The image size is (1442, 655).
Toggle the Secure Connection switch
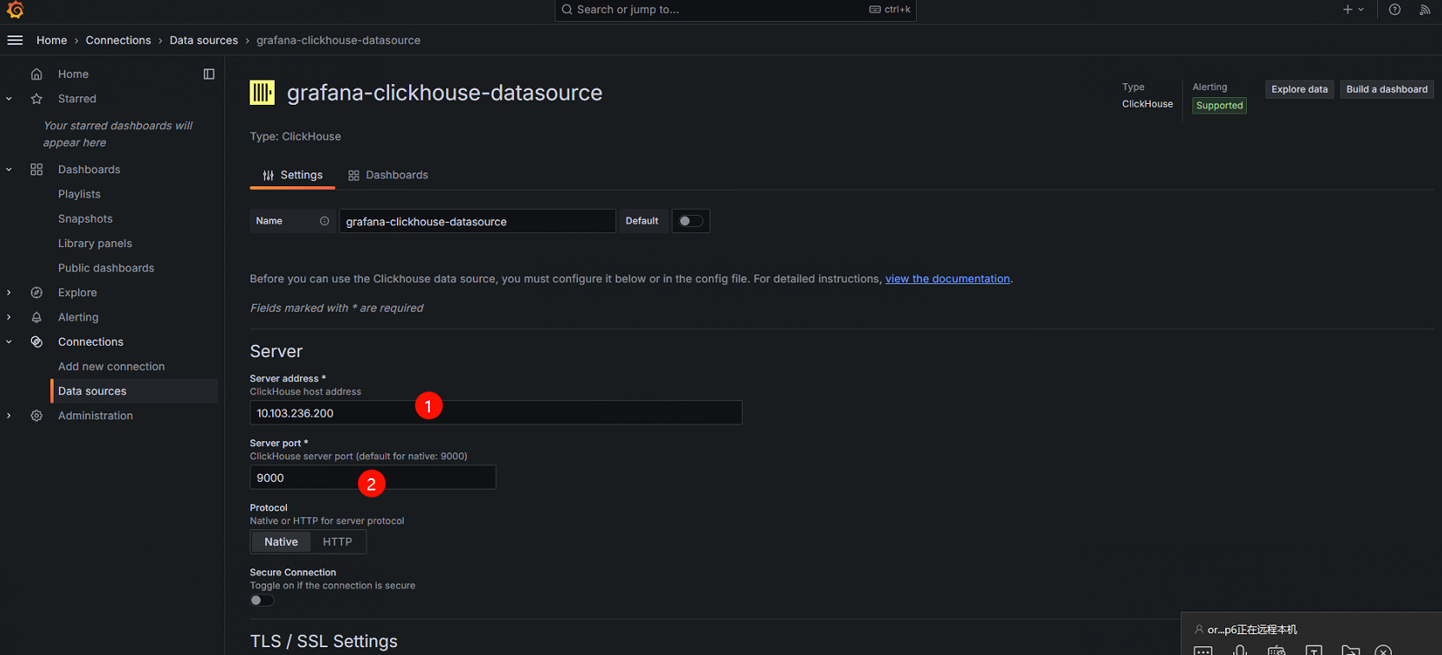[262, 600]
